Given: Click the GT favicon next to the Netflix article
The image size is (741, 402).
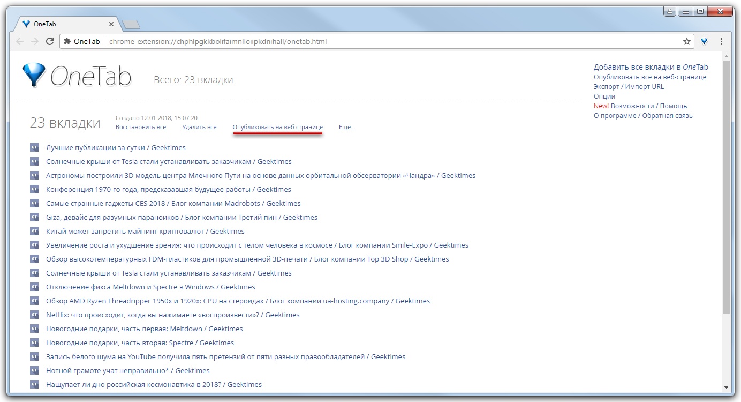Looking at the screenshot, I should tap(34, 315).
